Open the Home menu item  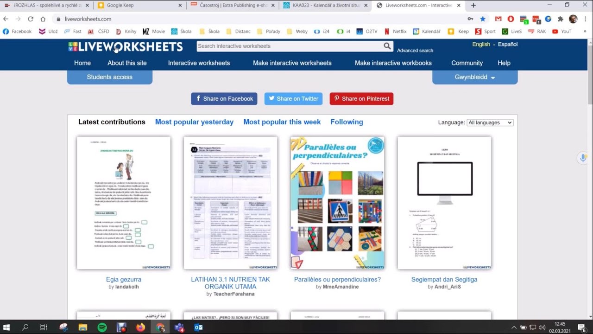coord(82,63)
